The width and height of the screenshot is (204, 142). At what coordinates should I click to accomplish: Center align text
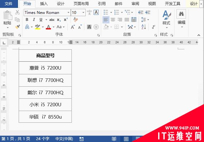[x=113, y=20]
